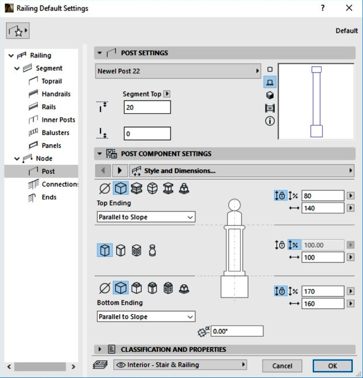Image resolution: width=363 pixels, height=378 pixels.
Task: Toggle middle section fixed height lock
Action: coord(280,245)
